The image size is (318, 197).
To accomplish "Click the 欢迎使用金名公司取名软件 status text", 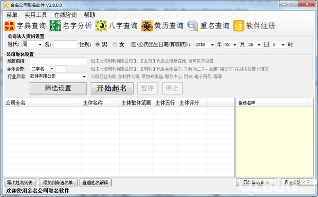I will (38, 191).
